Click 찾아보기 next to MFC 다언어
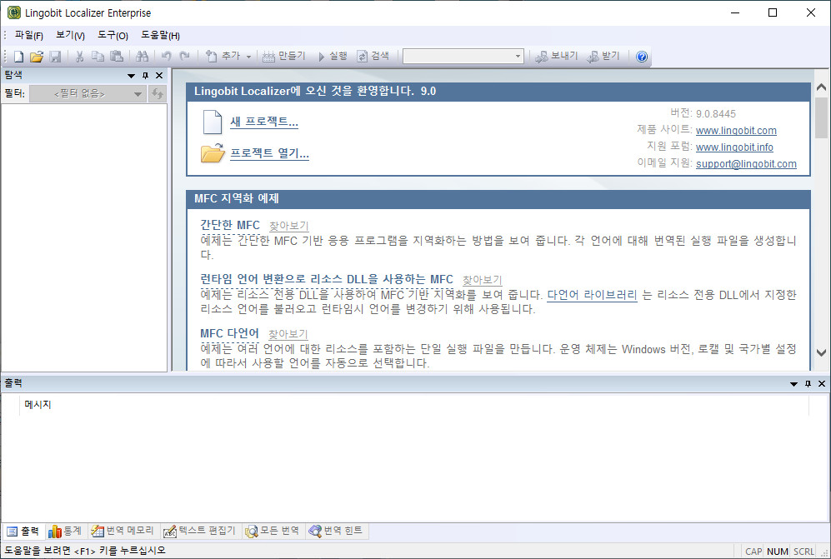 pyautogui.click(x=288, y=334)
